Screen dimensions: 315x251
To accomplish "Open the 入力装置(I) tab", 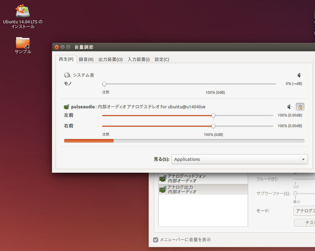I will tap(139, 59).
